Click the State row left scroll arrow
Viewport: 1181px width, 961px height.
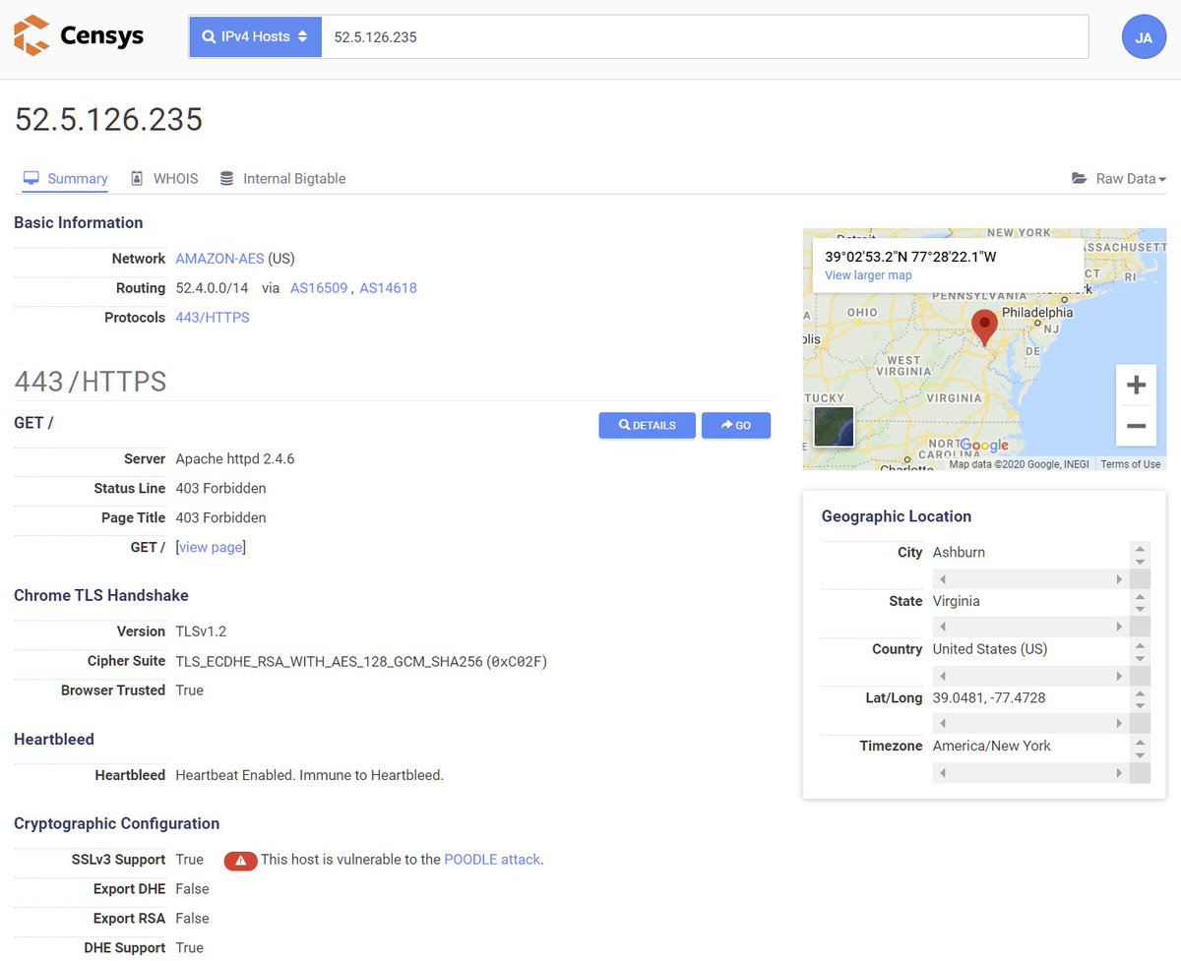(943, 627)
